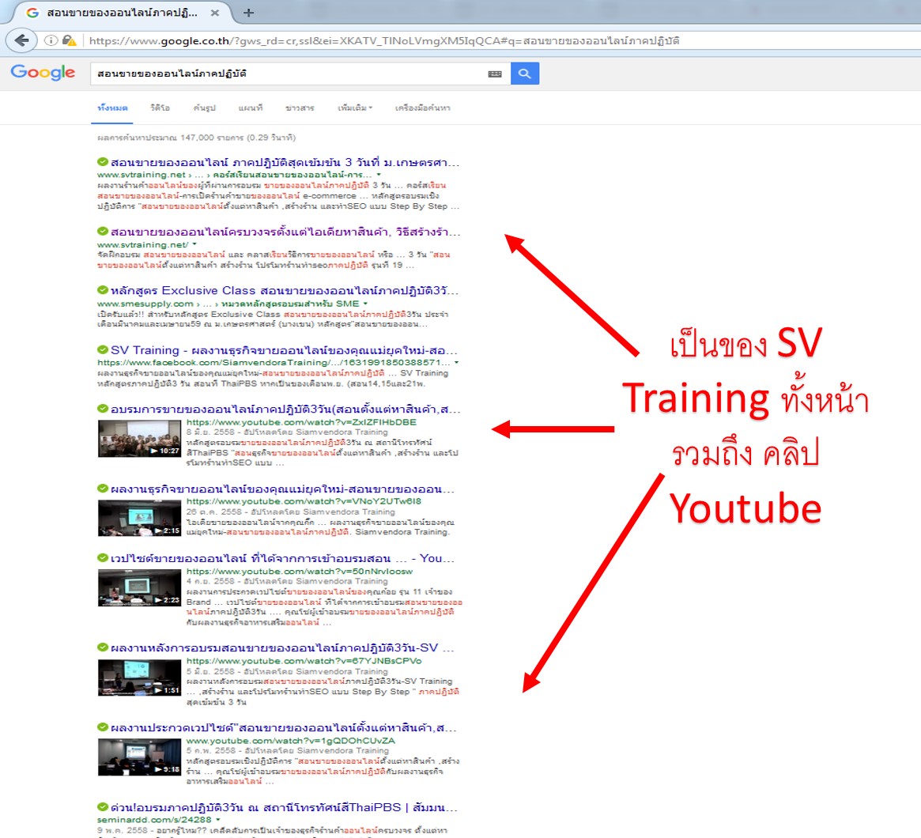Click URL 'https://www.youtube.com/watch?v=ZxlZFIHbDBE'
This screenshot has width=921, height=838.
coord(301,421)
